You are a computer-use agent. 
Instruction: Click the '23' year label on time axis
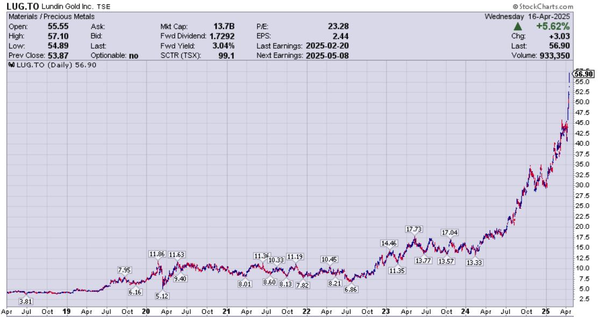click(385, 312)
